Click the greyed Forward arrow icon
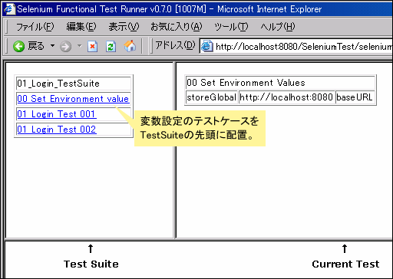The image size is (393, 279). coord(65,47)
